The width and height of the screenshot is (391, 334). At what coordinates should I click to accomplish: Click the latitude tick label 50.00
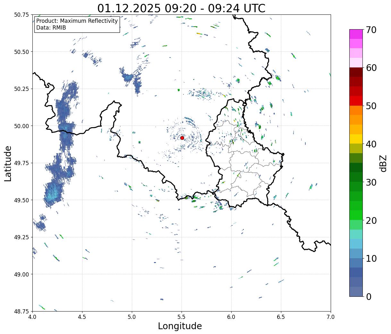click(21, 126)
